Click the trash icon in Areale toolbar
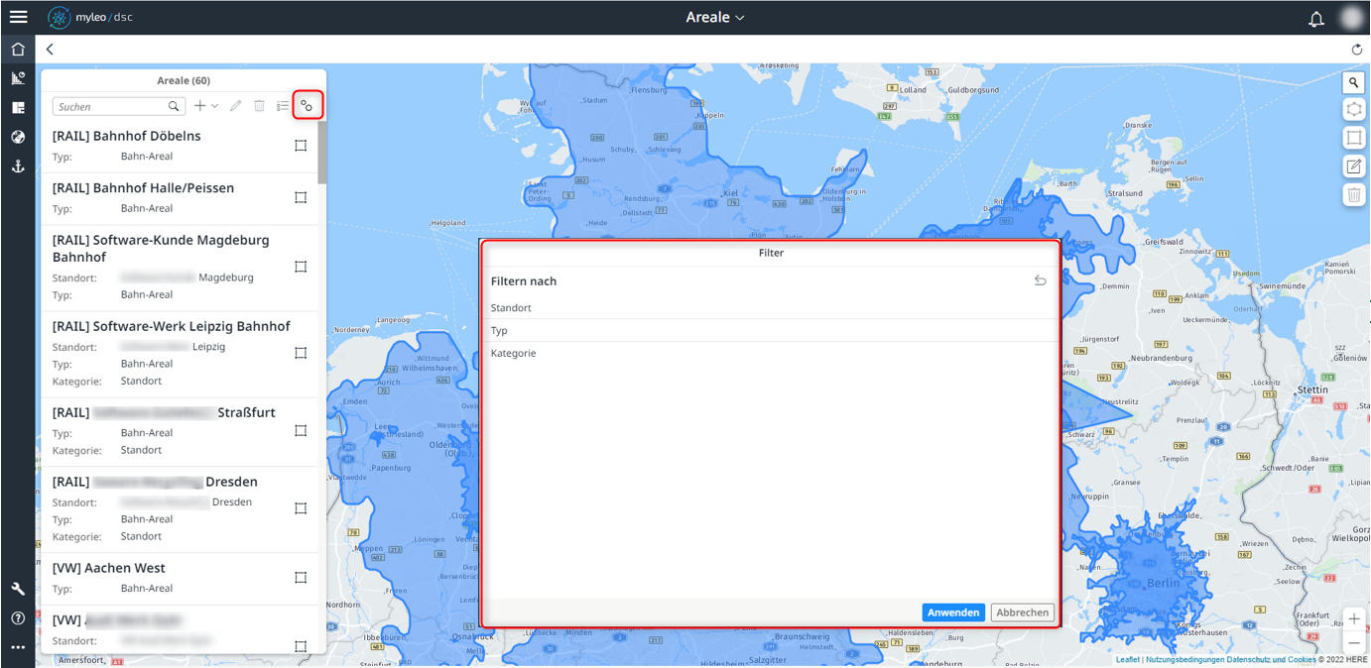 tap(259, 106)
